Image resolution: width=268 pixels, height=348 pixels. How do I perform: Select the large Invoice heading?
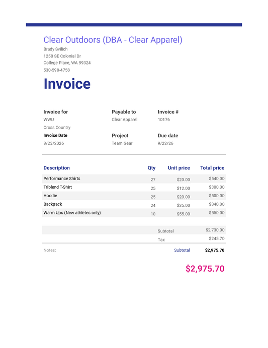[x=67, y=84]
